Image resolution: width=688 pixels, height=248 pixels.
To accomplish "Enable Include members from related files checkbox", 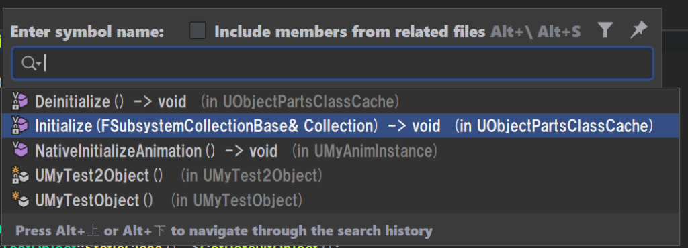I will click(198, 31).
